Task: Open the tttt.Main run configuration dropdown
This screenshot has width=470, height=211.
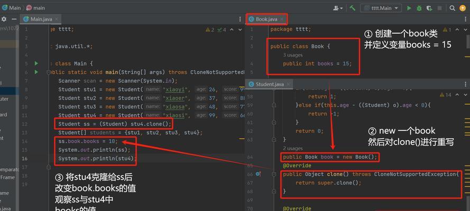Action: tap(381, 8)
